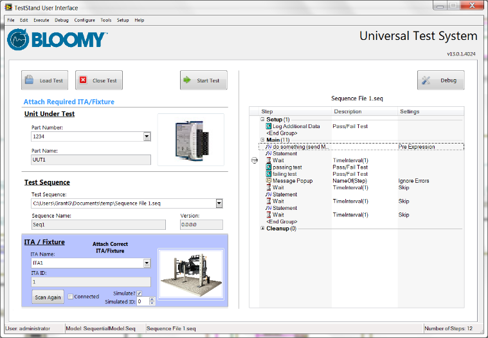
Task: Open the Part Number dropdown
Action: [147, 136]
